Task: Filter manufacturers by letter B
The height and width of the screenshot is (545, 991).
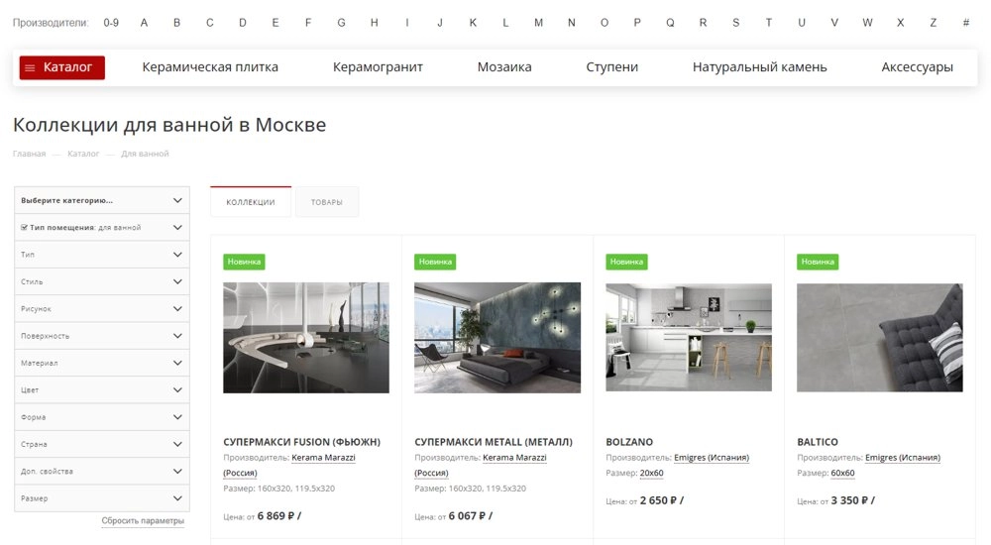Action: pyautogui.click(x=177, y=23)
